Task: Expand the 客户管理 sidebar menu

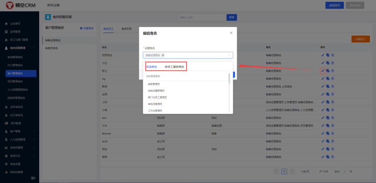Action: point(34,131)
